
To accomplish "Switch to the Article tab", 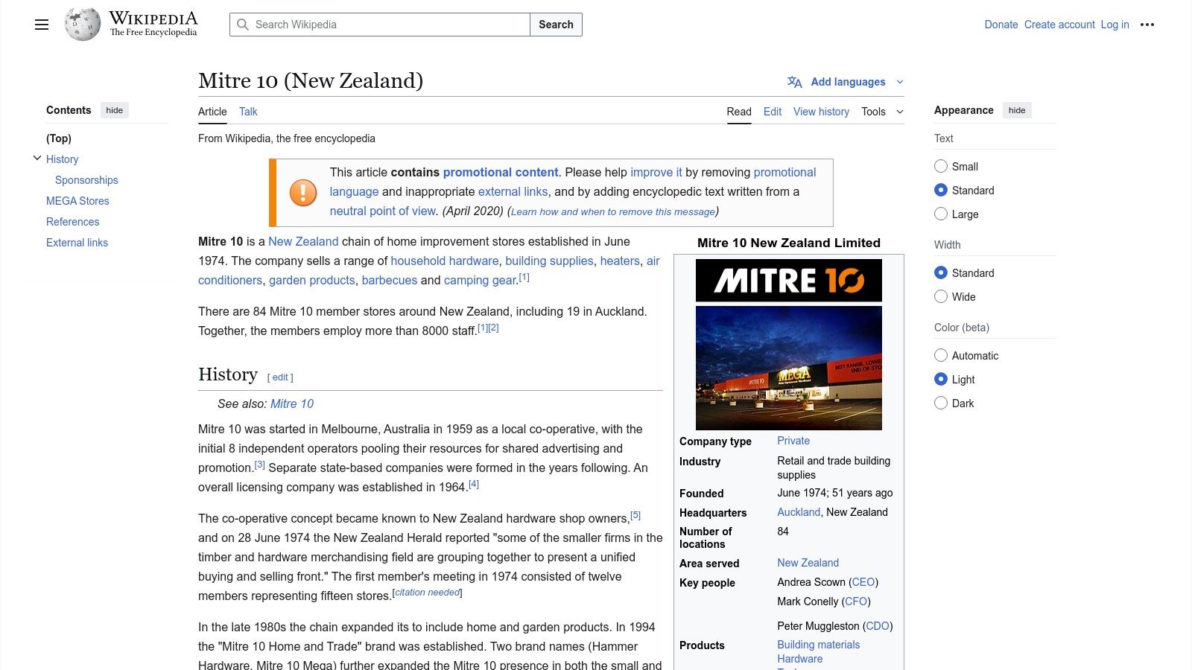I will [212, 112].
